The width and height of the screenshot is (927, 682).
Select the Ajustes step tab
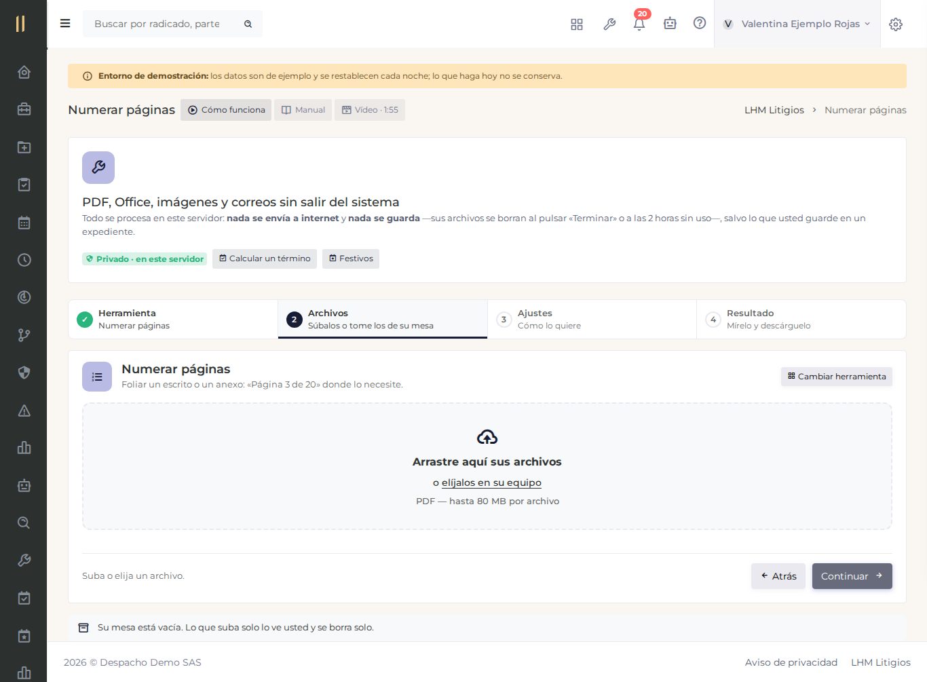pos(592,319)
